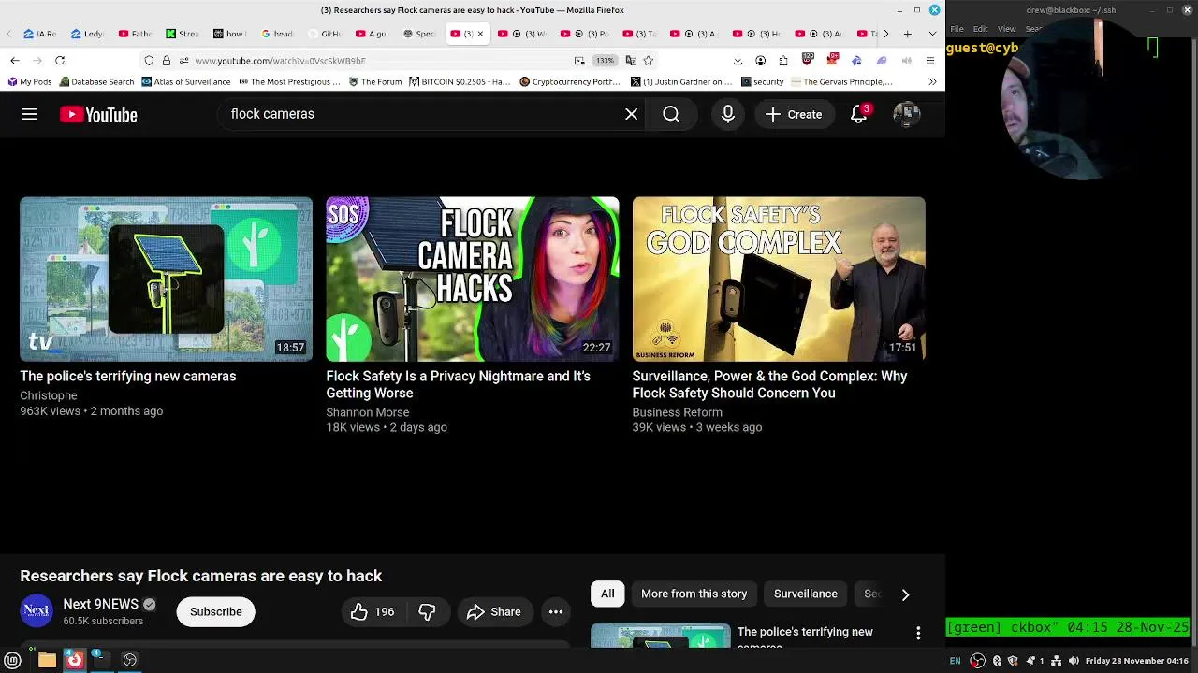Open Firefox extensions puzzle icon
The image size is (1198, 673).
click(783, 60)
